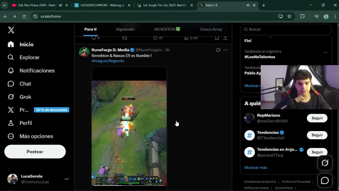Viewport: 339px width, 191px height.
Task: Switch to the Siguiendo tab
Action: (125, 29)
